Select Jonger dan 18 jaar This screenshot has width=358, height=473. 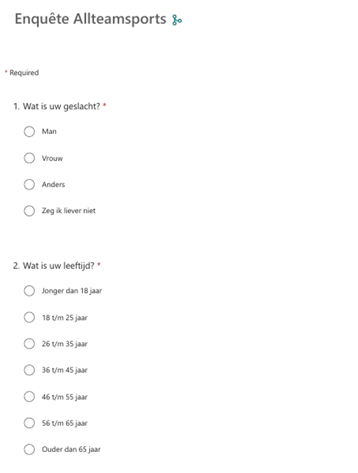[x=29, y=291]
